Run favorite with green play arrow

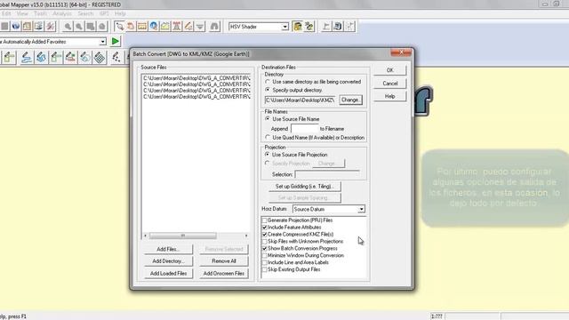coord(116,42)
